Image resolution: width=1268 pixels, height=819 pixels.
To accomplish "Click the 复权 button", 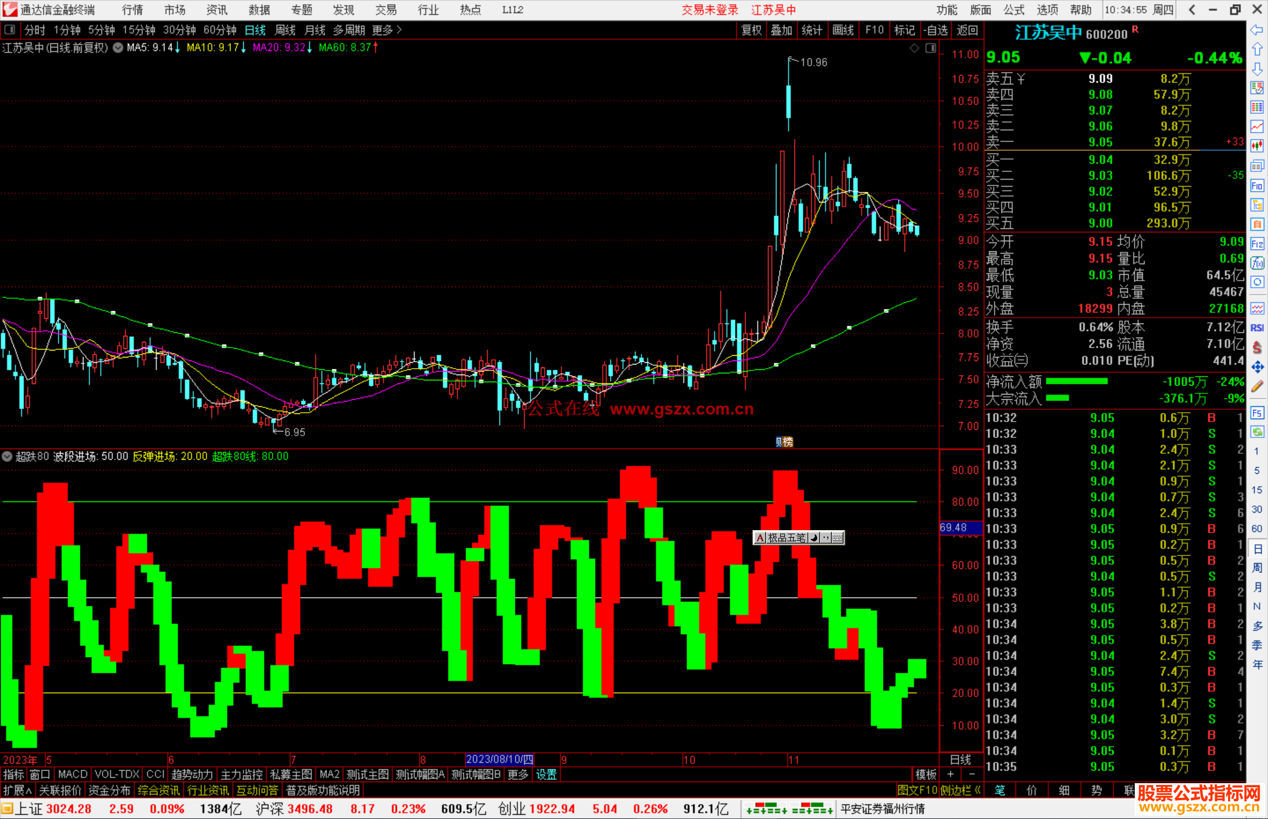I will [751, 30].
